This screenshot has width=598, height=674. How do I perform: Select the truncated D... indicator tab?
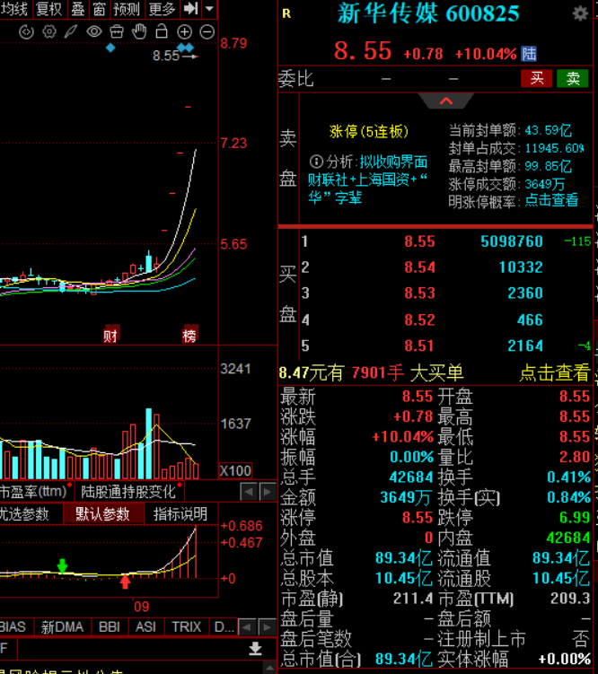224,626
